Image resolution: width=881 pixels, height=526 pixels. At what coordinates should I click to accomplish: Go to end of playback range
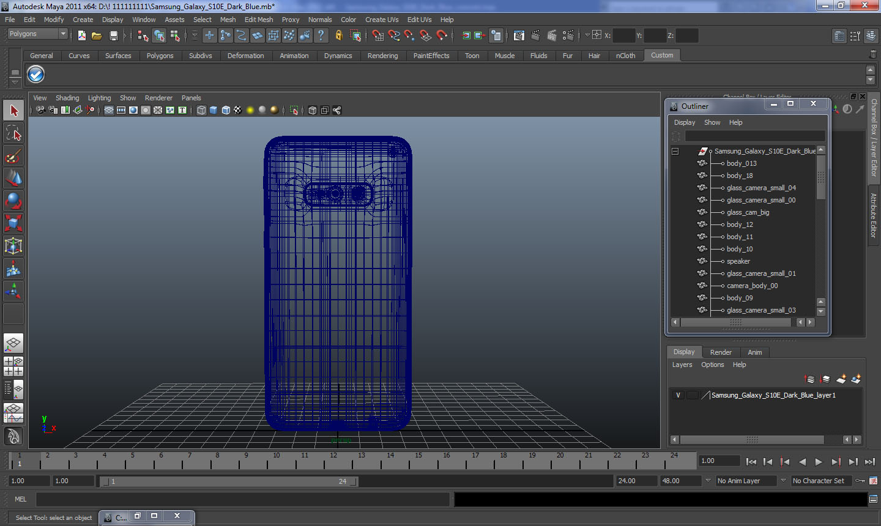pyautogui.click(x=869, y=462)
